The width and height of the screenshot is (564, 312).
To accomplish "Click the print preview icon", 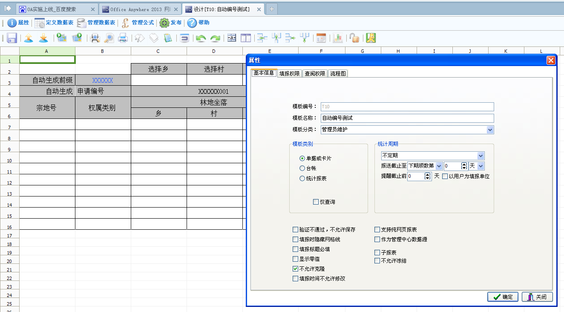I will point(95,38).
